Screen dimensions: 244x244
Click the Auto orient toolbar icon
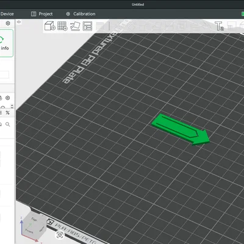click(75, 26)
